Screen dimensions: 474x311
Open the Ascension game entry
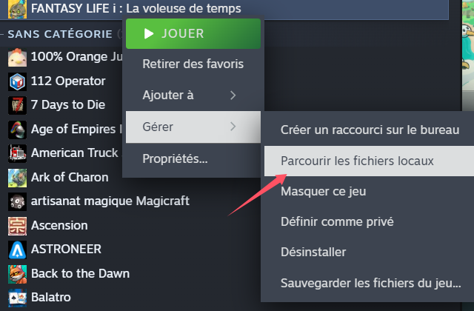point(59,225)
